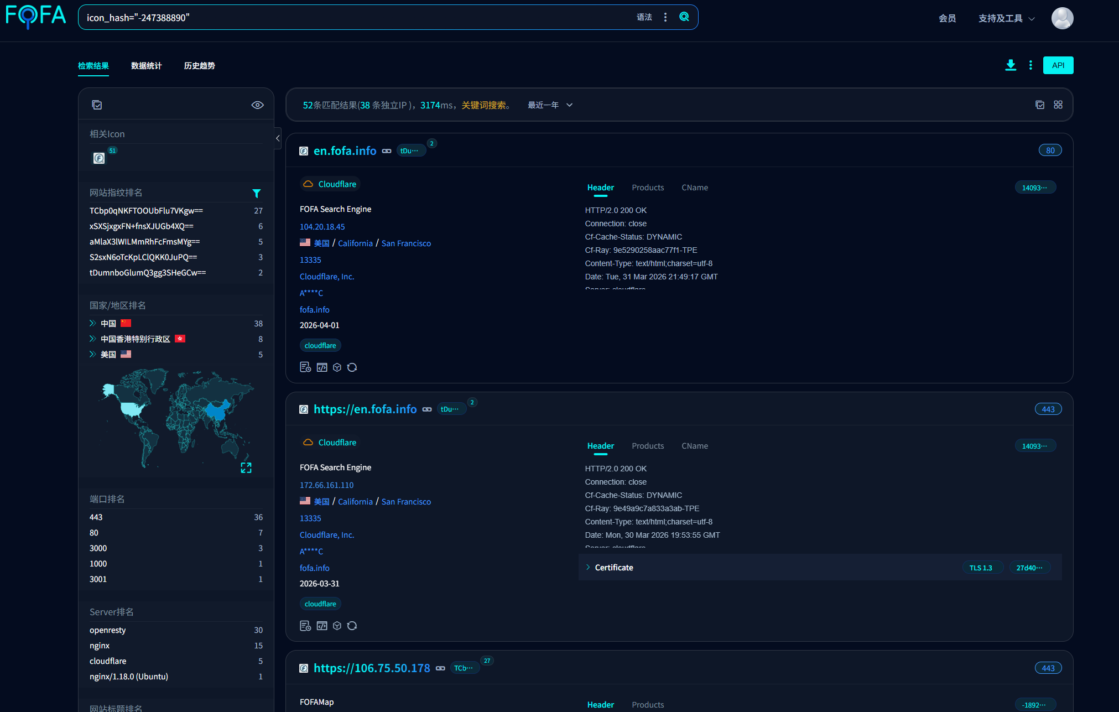This screenshot has width=1119, height=712.
Task: Click Cloudflare cloud badge in first result
Action: 330,184
